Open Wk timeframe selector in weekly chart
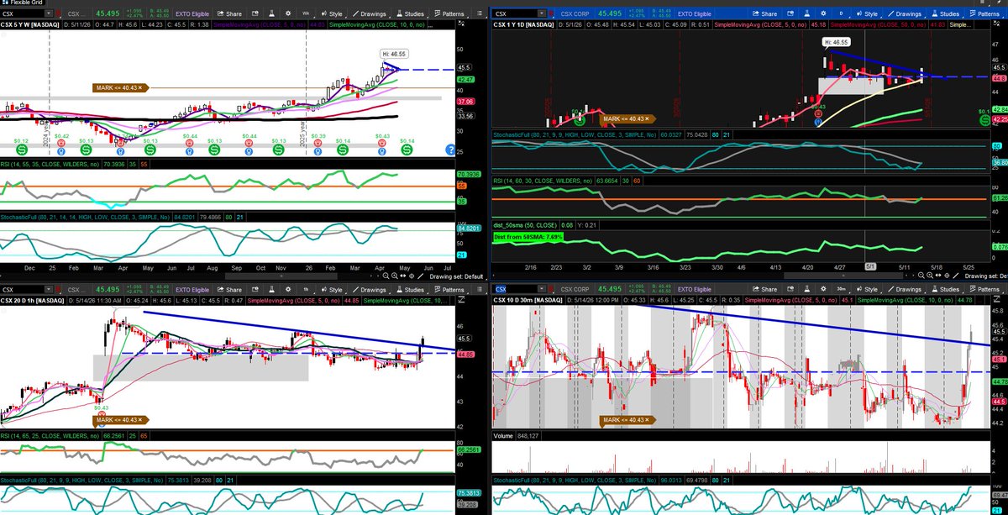 (306, 14)
